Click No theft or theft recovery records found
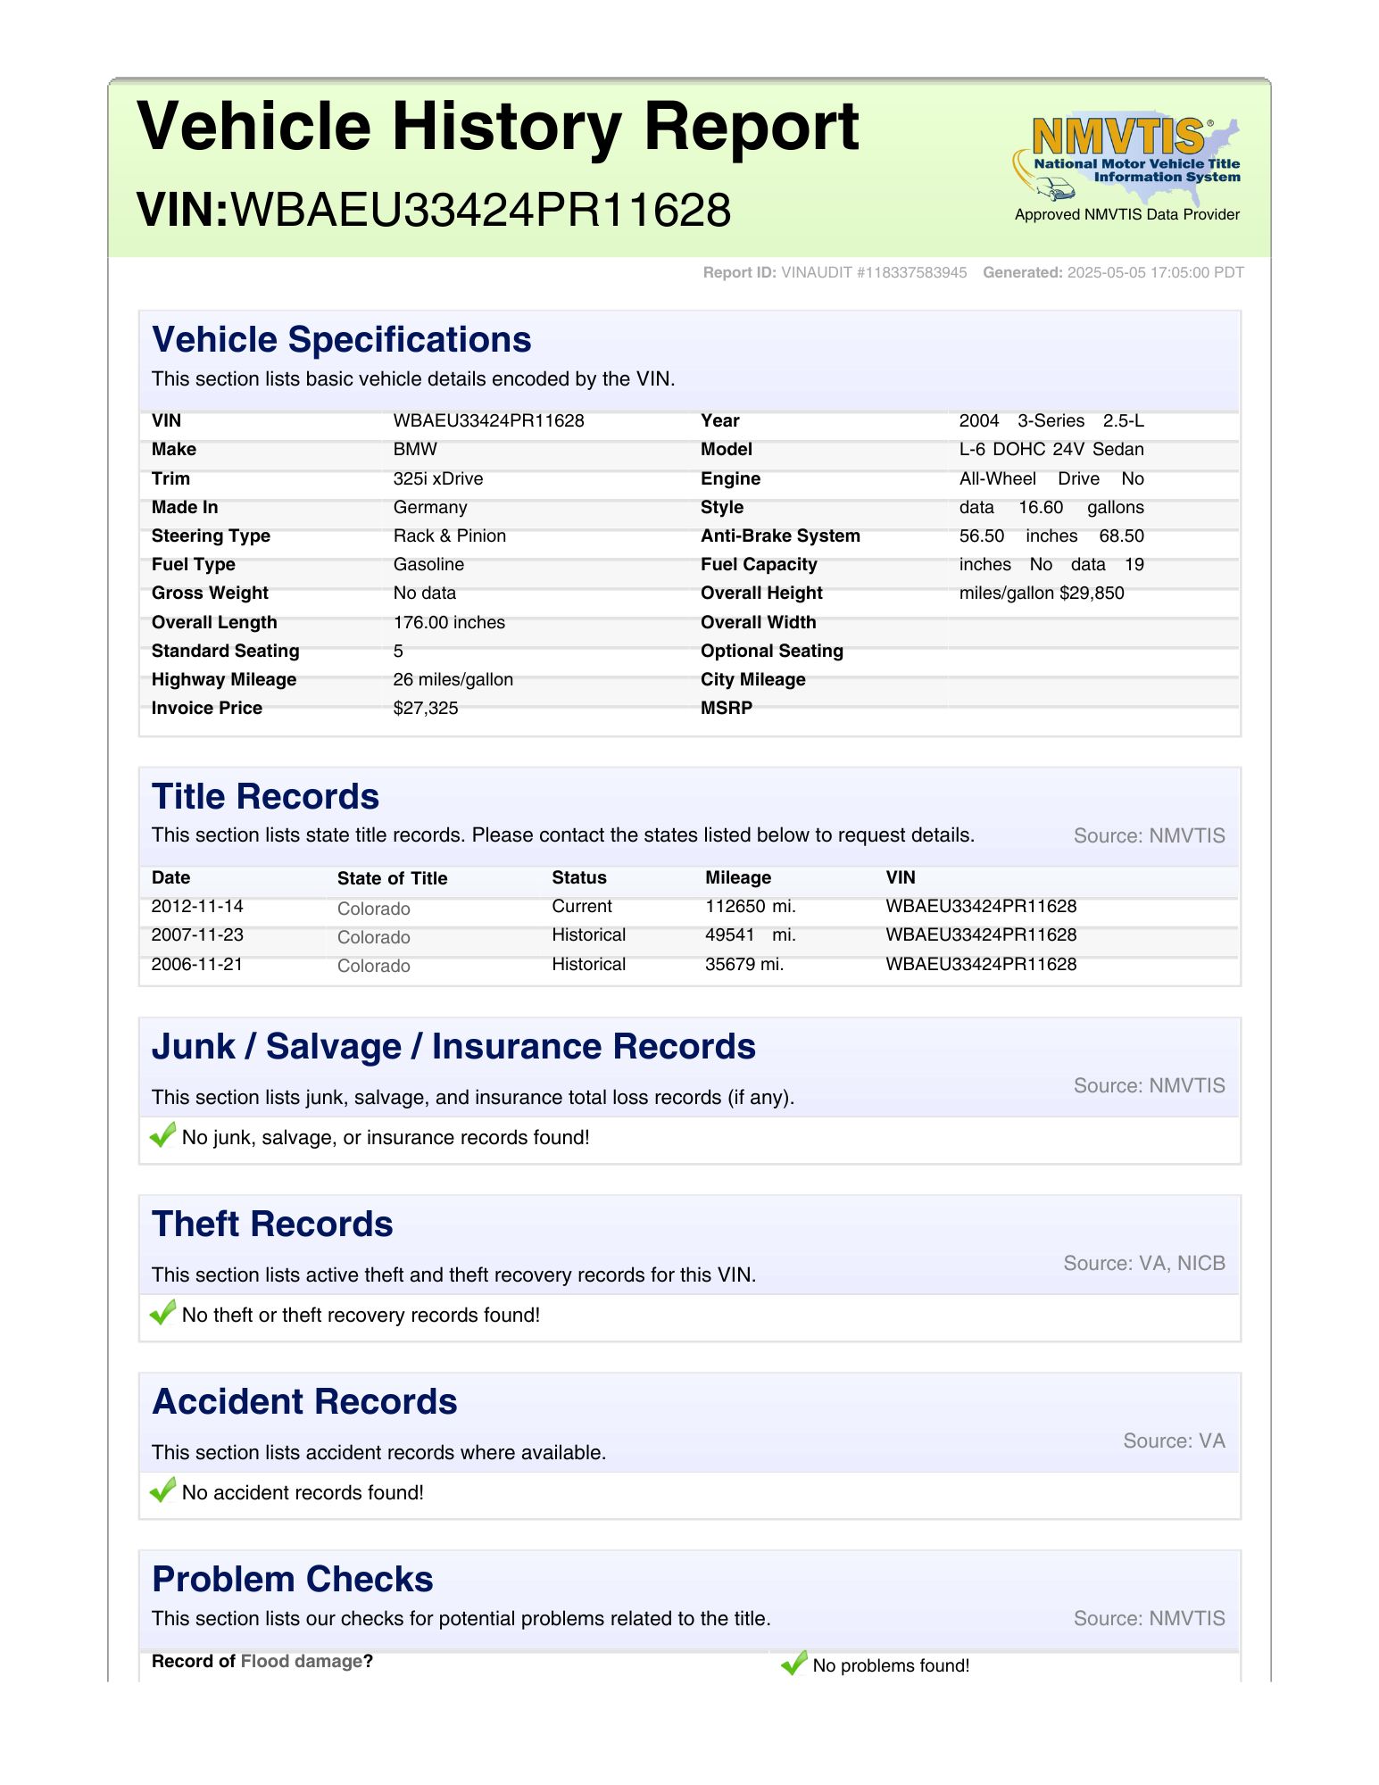 click(361, 1315)
